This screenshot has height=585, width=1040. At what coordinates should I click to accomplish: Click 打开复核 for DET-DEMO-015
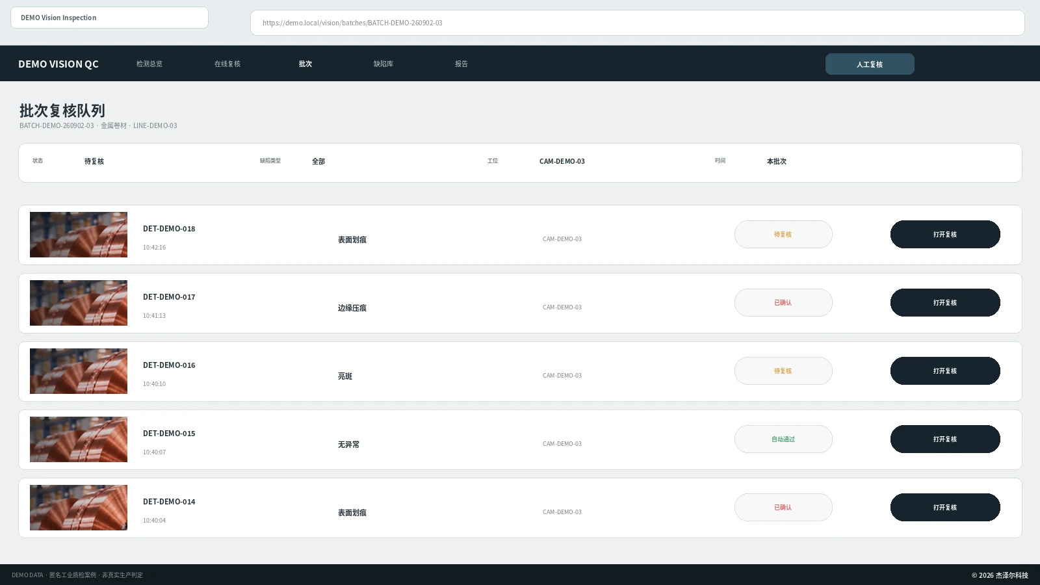(945, 439)
